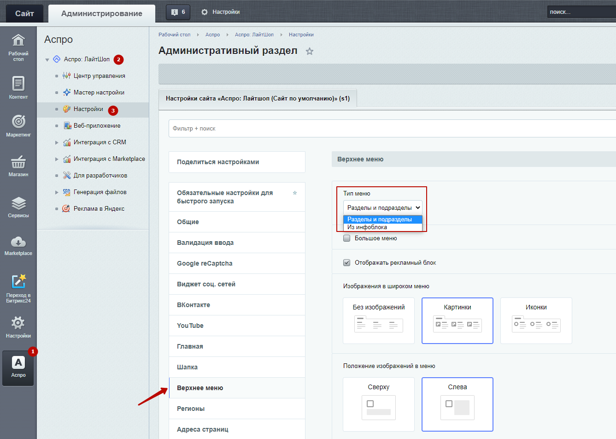Expand the Интеграция с CRM node

pos(57,142)
